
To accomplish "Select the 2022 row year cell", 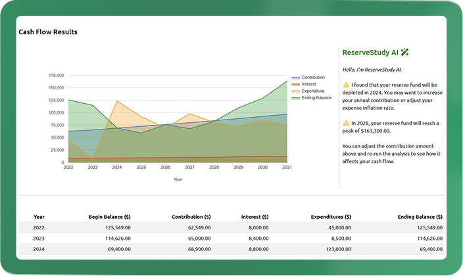I will pyautogui.click(x=39, y=227).
